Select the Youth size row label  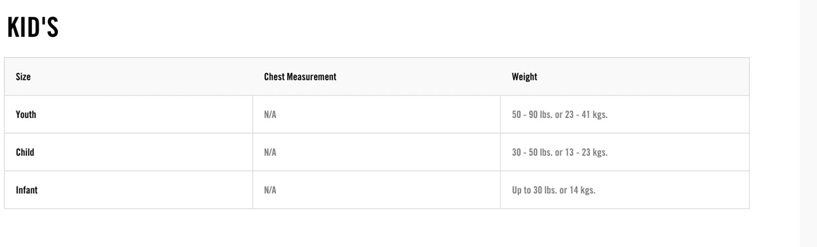pyautogui.click(x=26, y=115)
